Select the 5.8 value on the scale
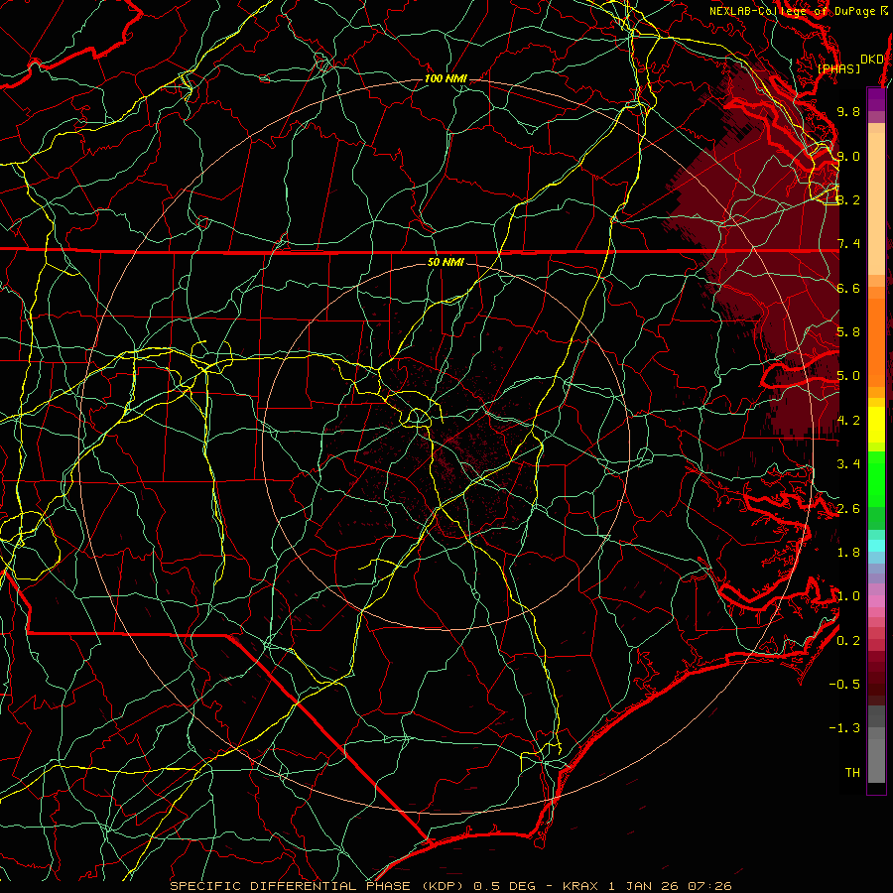The width and height of the screenshot is (893, 893). [x=848, y=332]
